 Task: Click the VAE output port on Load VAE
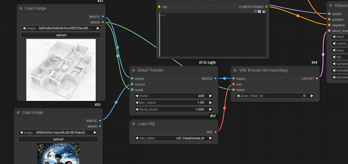click(216, 132)
